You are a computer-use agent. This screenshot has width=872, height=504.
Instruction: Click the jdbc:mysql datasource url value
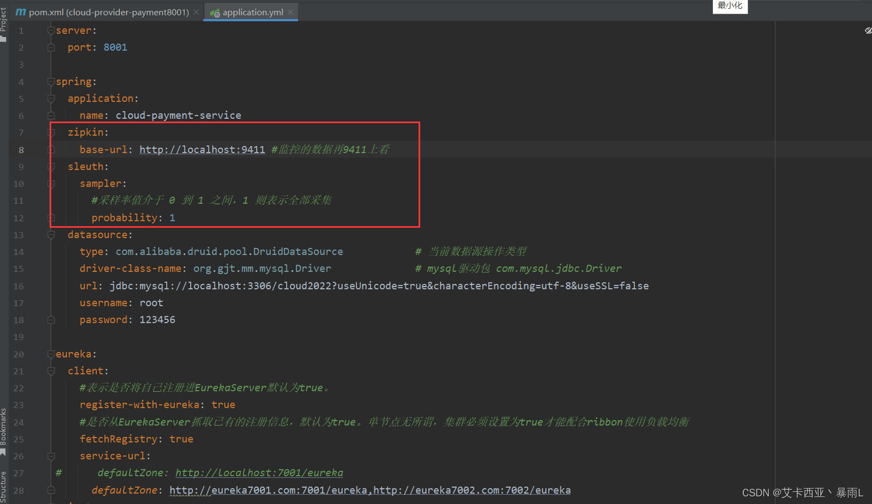coord(379,286)
